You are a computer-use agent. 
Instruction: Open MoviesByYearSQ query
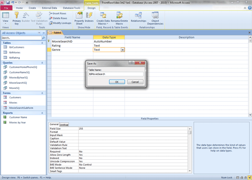(18, 77)
